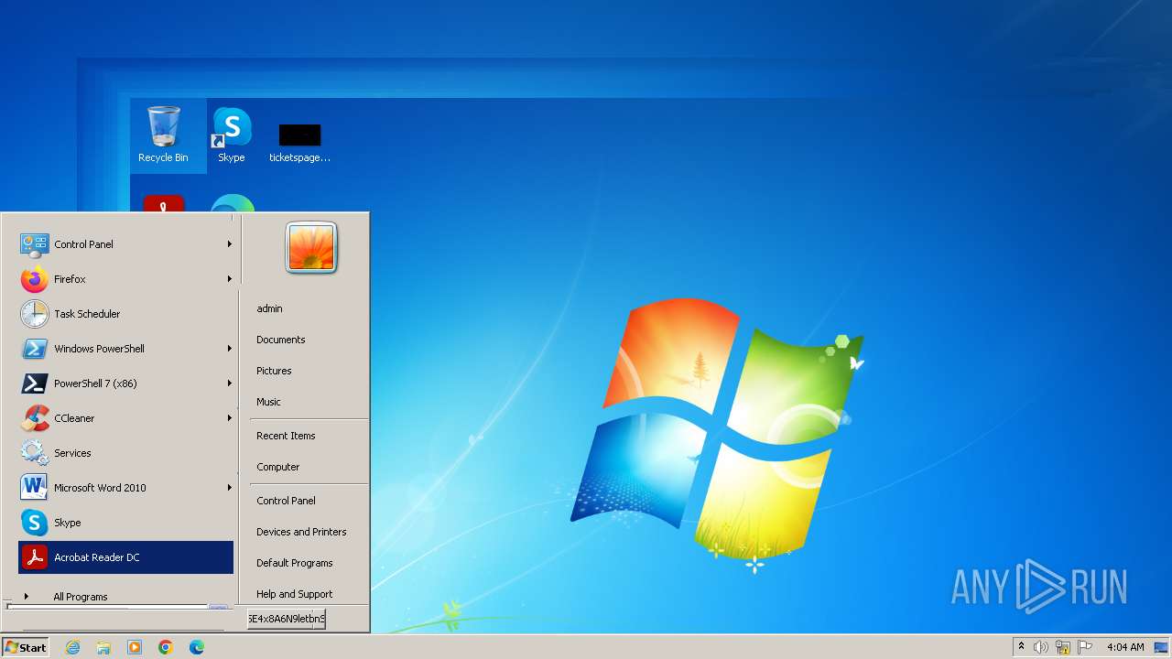
Task: Click the user account flower picture
Action: (311, 248)
